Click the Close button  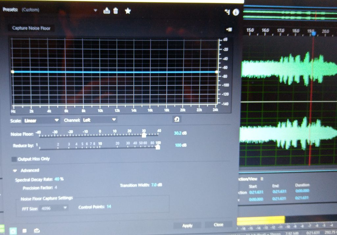pos(219,225)
